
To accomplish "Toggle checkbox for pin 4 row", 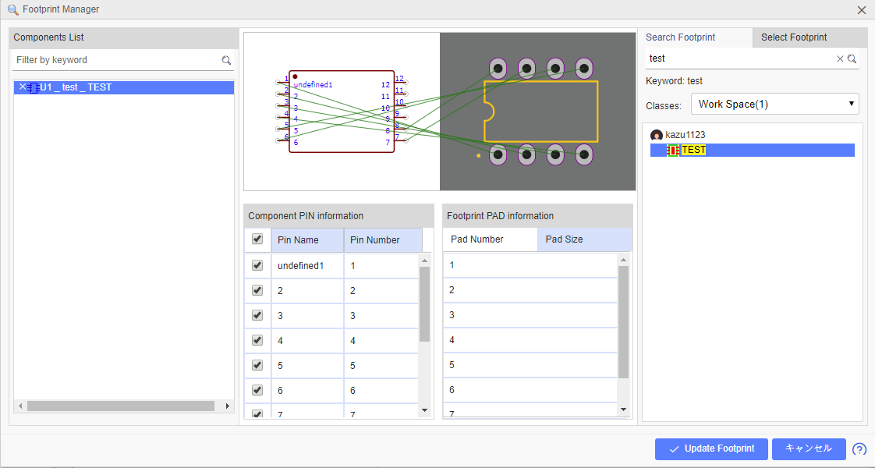I will click(257, 340).
